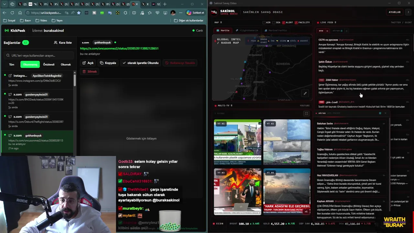The width and height of the screenshot is (414, 233).
Task: Click the Kopyala copy button
Action: coord(108,63)
